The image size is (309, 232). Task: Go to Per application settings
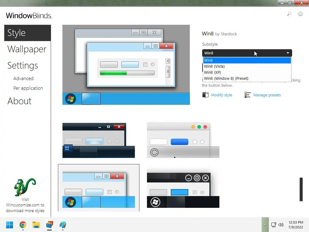pos(28,88)
